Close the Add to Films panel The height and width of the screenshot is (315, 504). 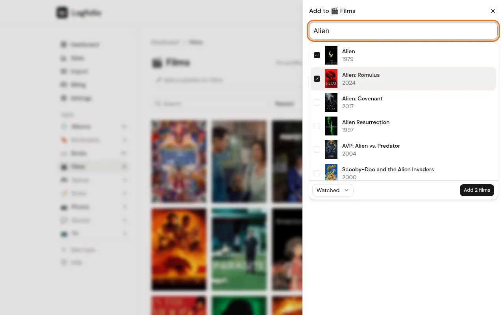point(493,11)
